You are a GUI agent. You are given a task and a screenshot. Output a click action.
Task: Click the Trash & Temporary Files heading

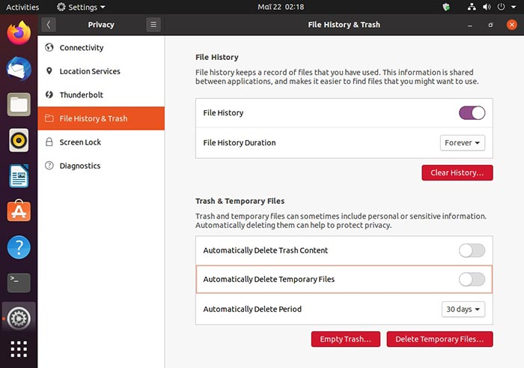point(240,201)
